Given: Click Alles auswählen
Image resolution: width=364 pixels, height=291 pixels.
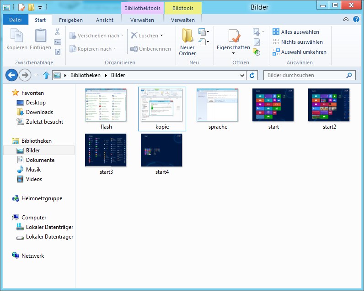Looking at the screenshot, I should click(x=296, y=32).
